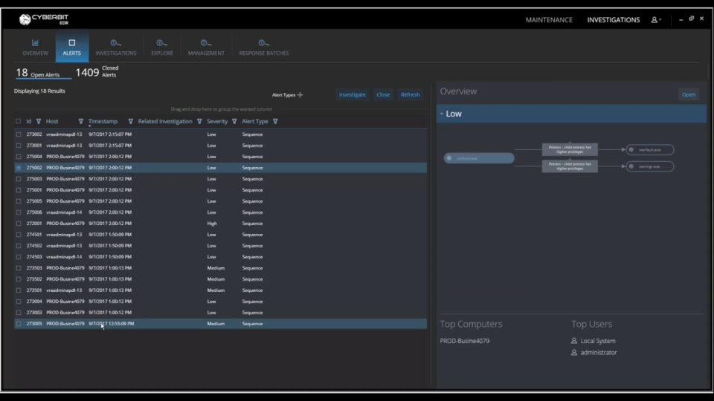Click the Severity column filter icon
Viewport: 714px width, 401px height.
pos(234,122)
